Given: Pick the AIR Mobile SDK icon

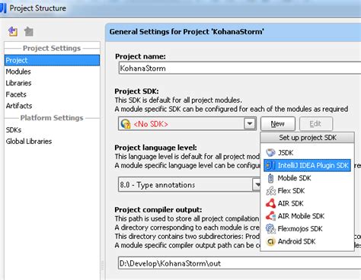Looking at the screenshot, I should click(x=270, y=216).
